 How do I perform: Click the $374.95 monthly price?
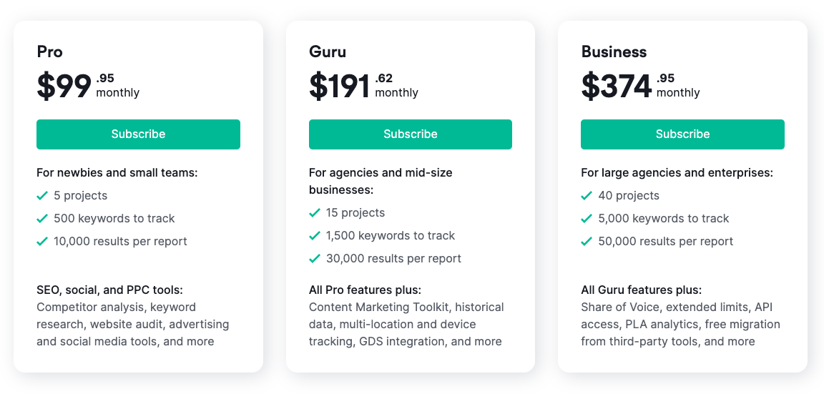[641, 86]
